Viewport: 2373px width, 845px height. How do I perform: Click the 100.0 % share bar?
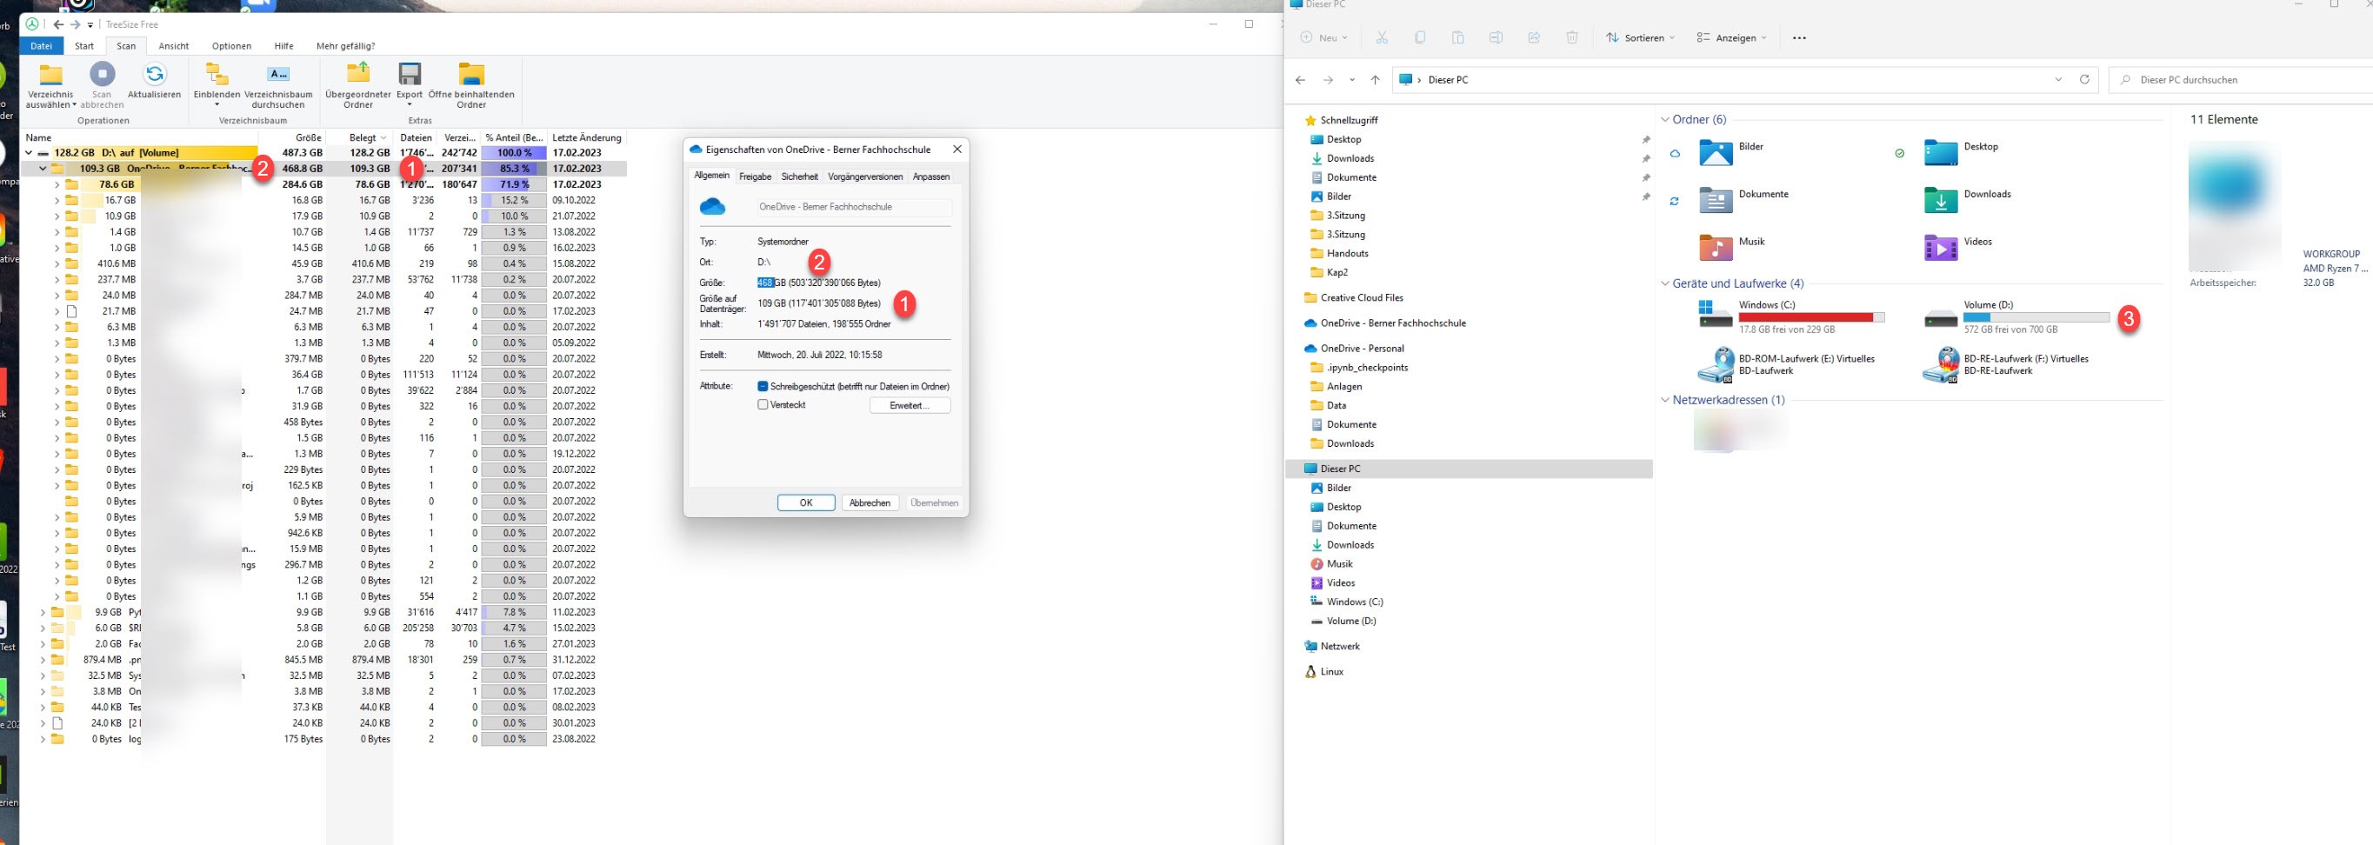point(514,153)
